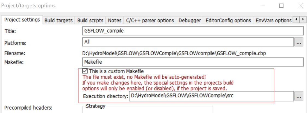
Task: Open the Platforms selection browse button
Action: tap(299, 42)
